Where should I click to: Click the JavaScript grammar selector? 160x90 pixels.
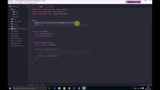149,85
